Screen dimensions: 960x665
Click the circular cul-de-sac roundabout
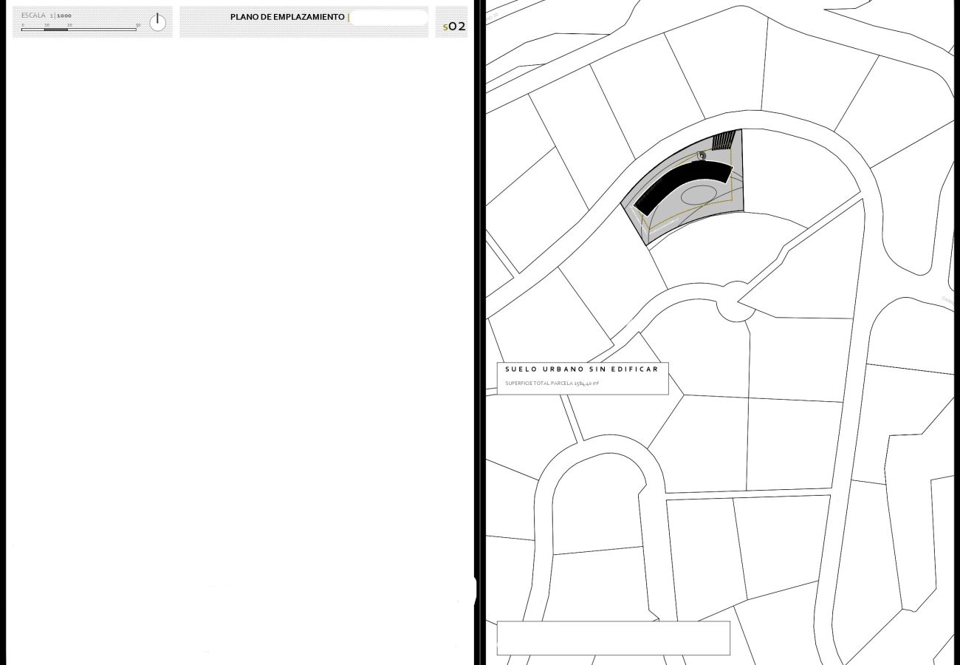[736, 301]
